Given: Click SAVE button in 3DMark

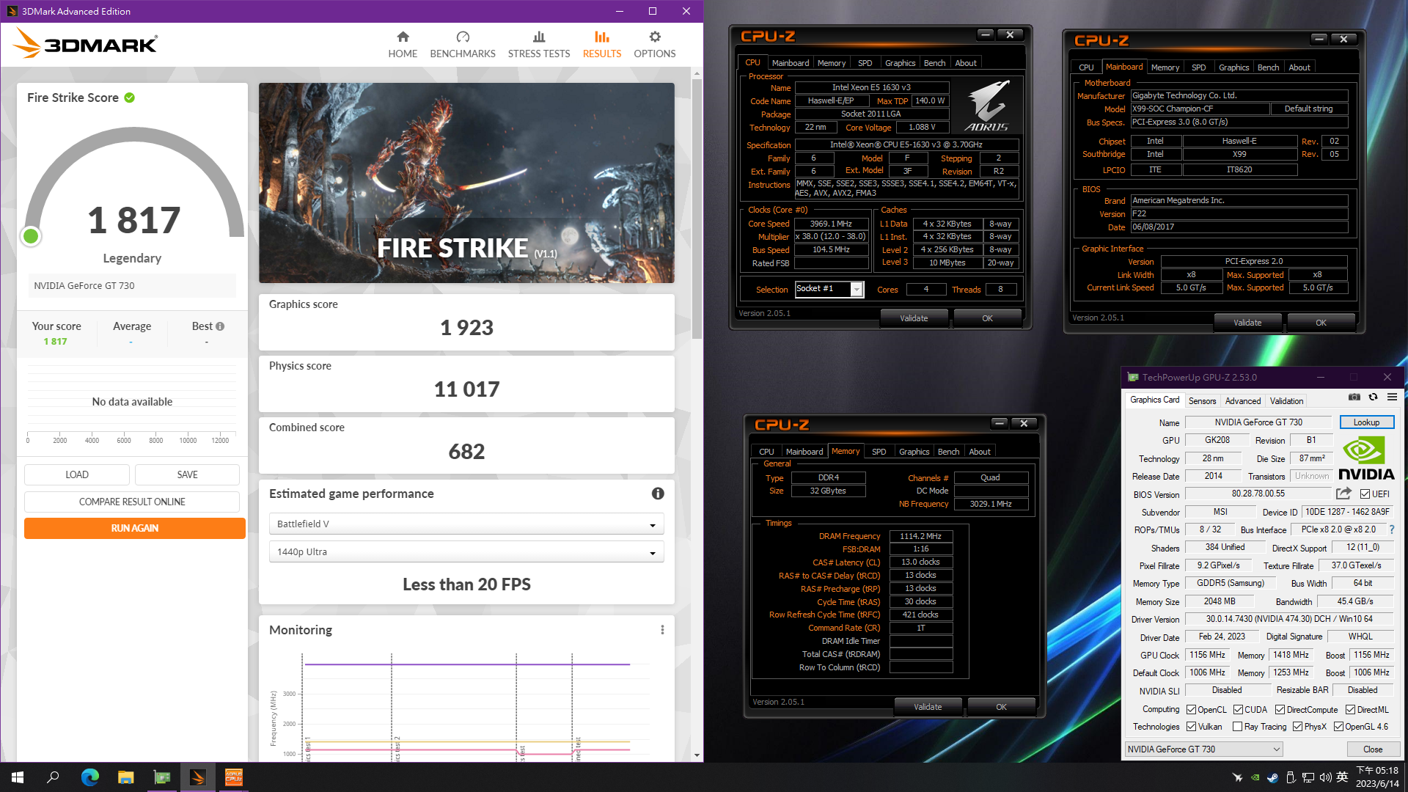Looking at the screenshot, I should pyautogui.click(x=188, y=474).
